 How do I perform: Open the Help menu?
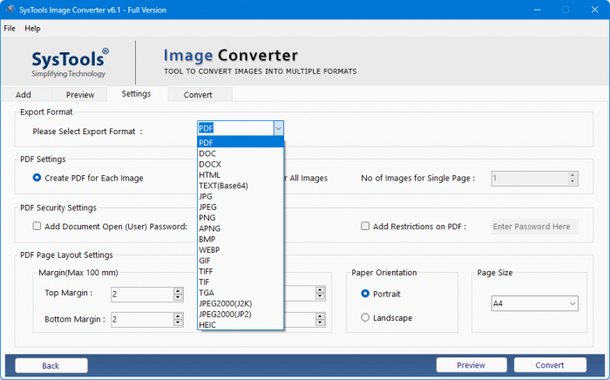(32, 29)
